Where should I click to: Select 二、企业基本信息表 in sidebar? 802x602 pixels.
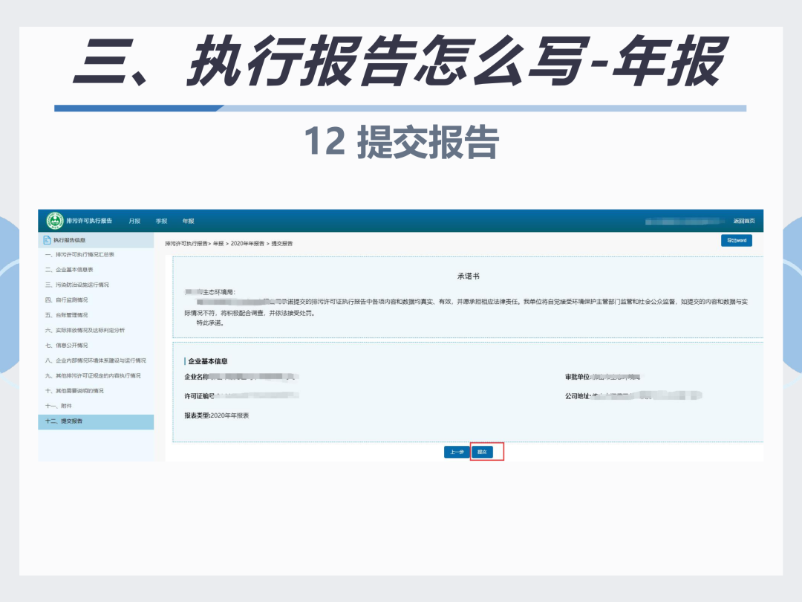click(x=96, y=270)
